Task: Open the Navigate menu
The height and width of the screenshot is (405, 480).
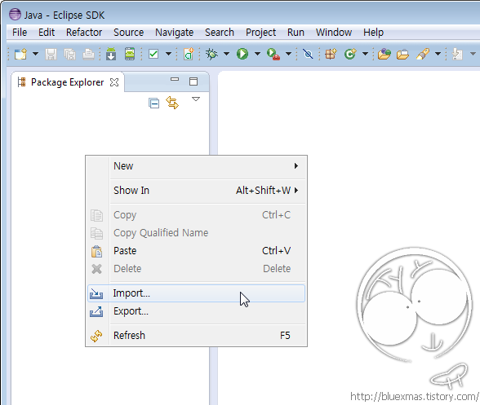Action: (x=174, y=33)
